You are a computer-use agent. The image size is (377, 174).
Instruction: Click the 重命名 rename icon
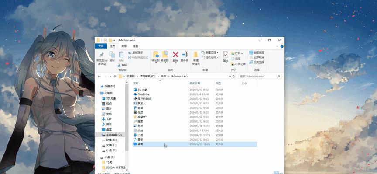tap(185, 54)
